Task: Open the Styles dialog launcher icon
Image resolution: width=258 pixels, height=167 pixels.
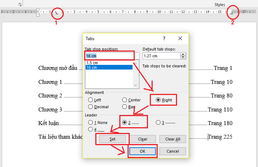Action: tap(20, 5)
